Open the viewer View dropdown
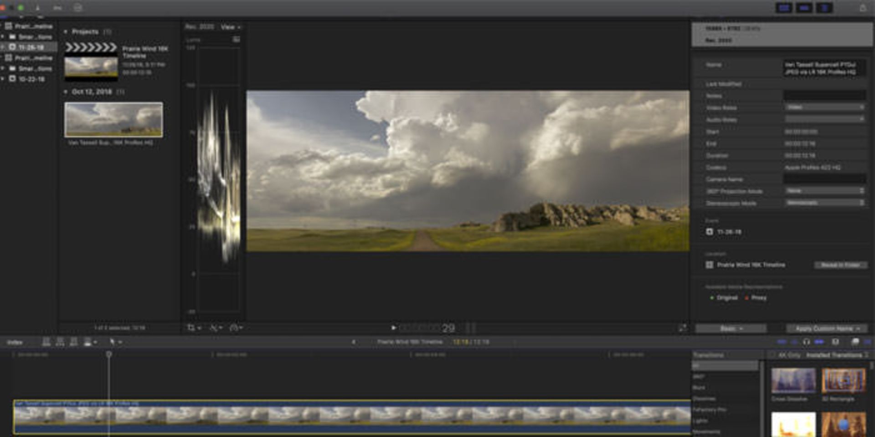The image size is (875, 437). pyautogui.click(x=230, y=27)
